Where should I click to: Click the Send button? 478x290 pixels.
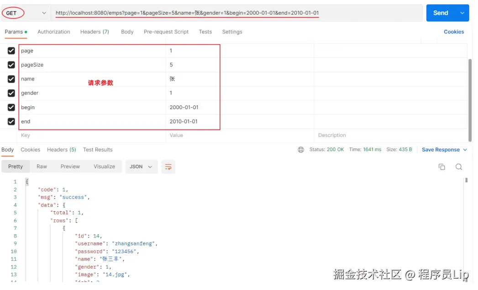coord(441,13)
